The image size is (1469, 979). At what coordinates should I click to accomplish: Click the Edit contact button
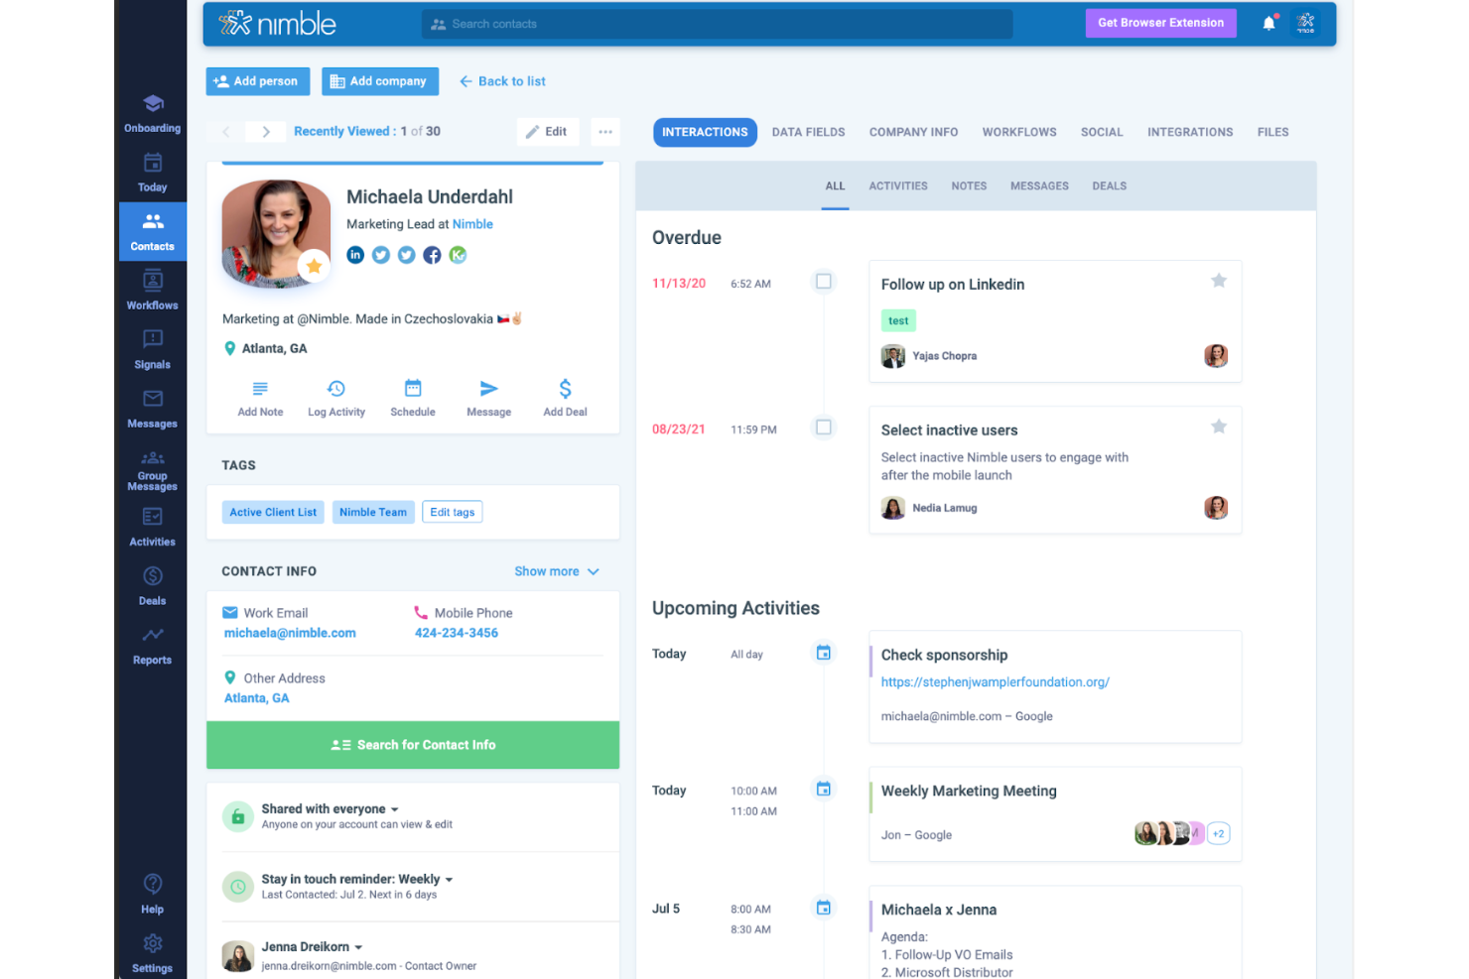click(547, 132)
